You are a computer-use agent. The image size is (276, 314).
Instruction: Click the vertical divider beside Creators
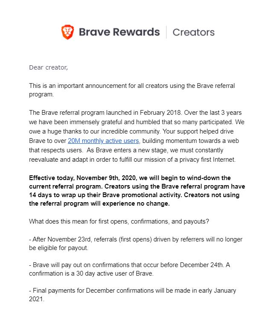[166, 32]
